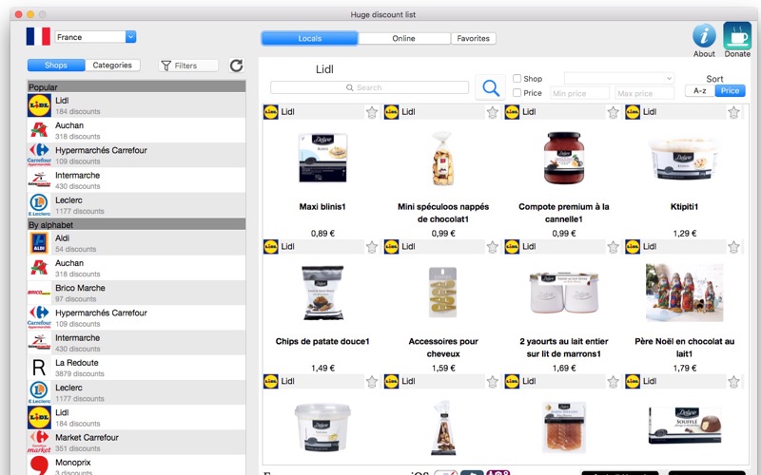Viewport: 761px width, 475px height.
Task: Sort products by Price
Action: tap(730, 90)
